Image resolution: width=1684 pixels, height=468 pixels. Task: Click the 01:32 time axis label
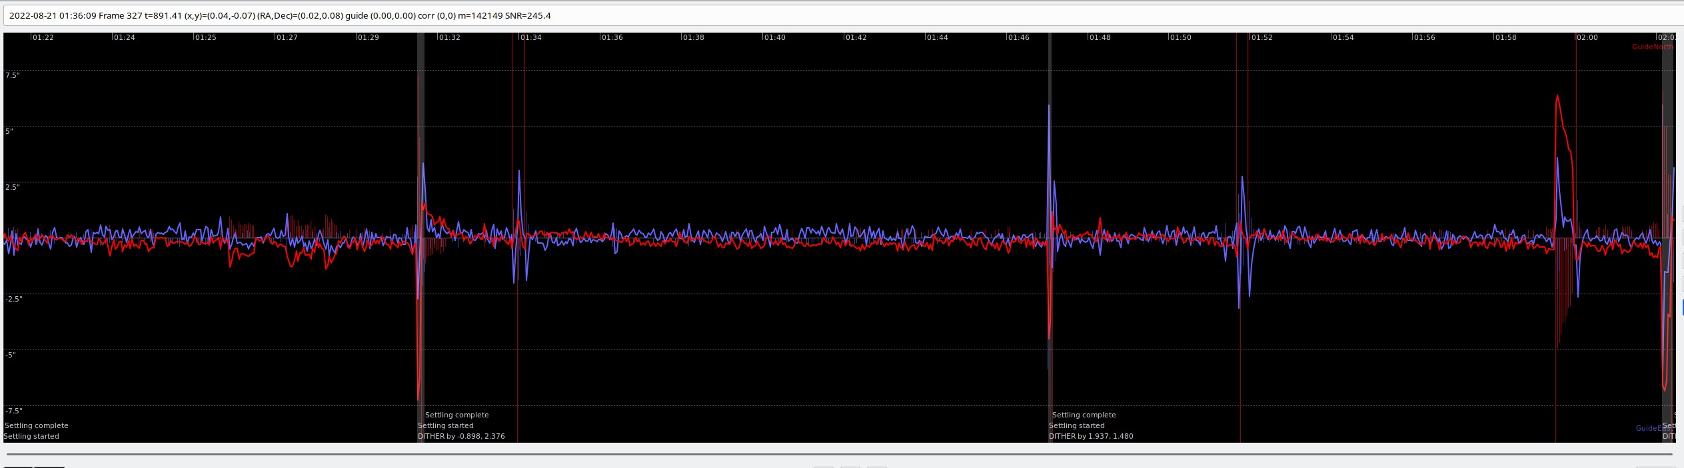click(x=449, y=37)
